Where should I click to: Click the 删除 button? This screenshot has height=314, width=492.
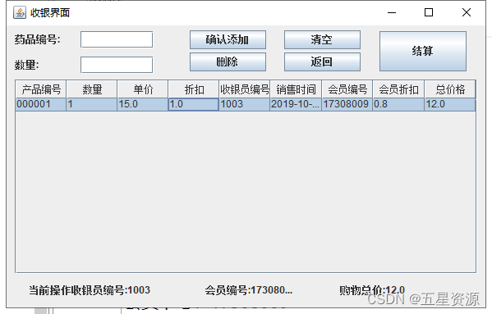click(x=228, y=61)
